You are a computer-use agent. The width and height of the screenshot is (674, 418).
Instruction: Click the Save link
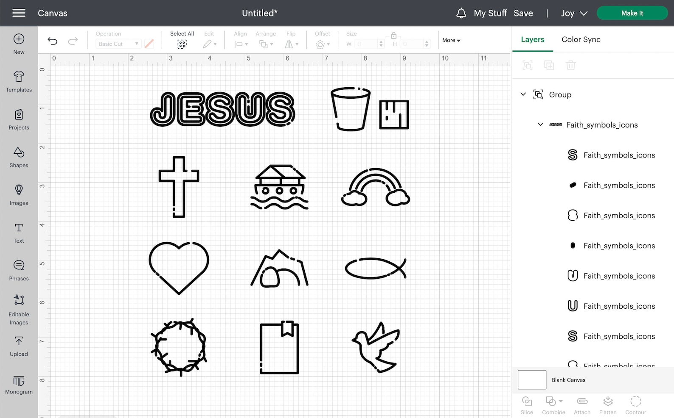[x=523, y=13]
